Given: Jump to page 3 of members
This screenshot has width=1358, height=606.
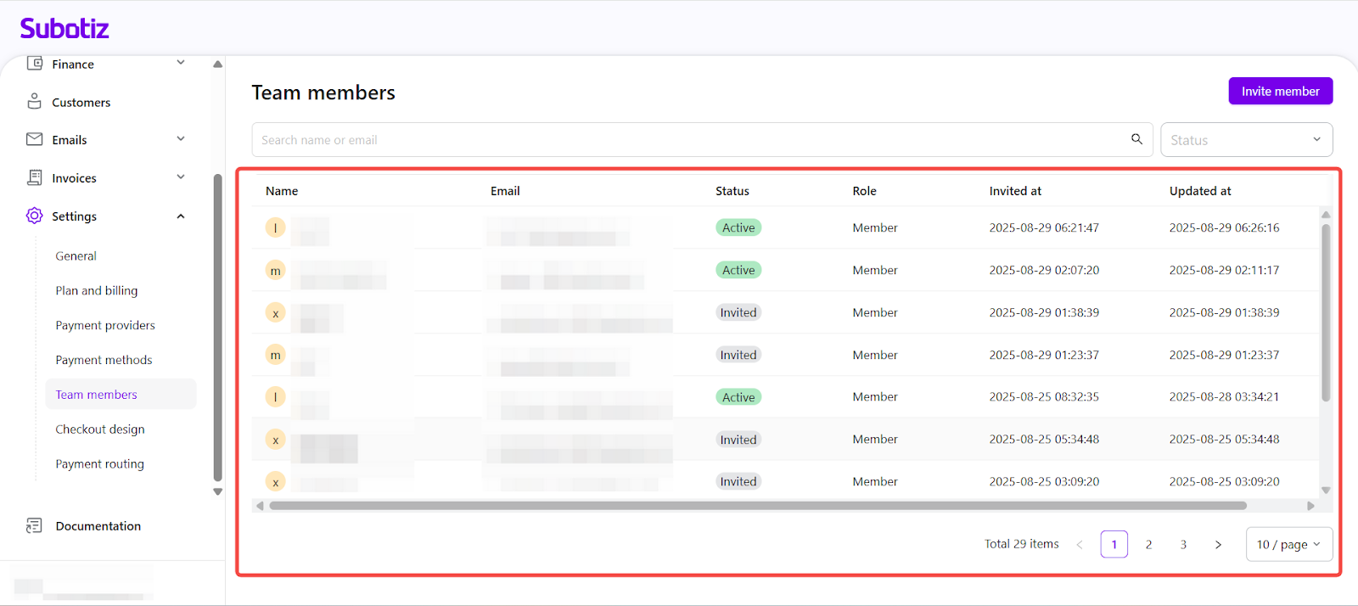Looking at the screenshot, I should pyautogui.click(x=1183, y=545).
